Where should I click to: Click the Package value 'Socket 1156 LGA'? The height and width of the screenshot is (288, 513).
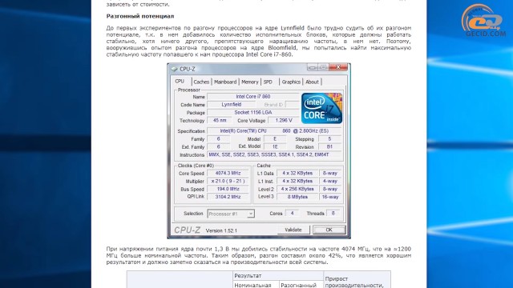(253, 112)
